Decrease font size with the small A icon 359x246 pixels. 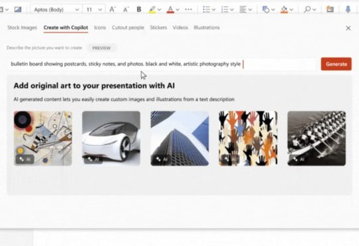click(x=126, y=9)
